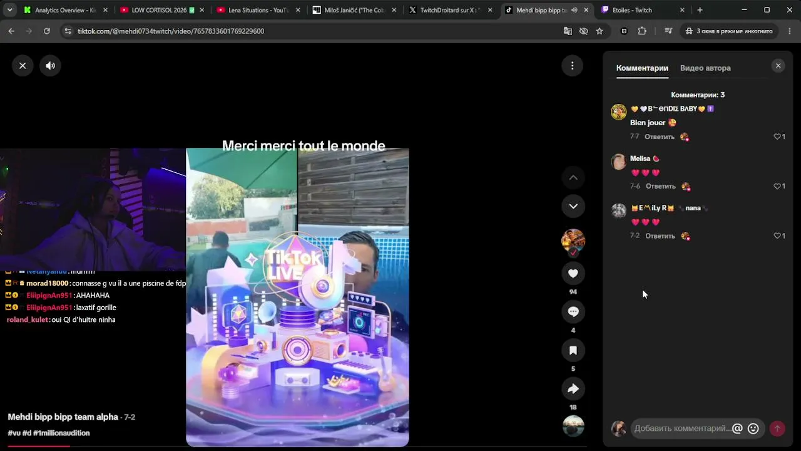Seek on the video progress bar
The width and height of the screenshot is (801, 451).
click(x=297, y=447)
